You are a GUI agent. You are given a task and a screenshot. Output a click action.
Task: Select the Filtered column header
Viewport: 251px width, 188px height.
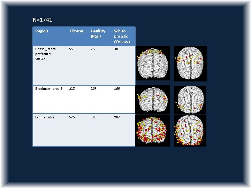click(77, 31)
